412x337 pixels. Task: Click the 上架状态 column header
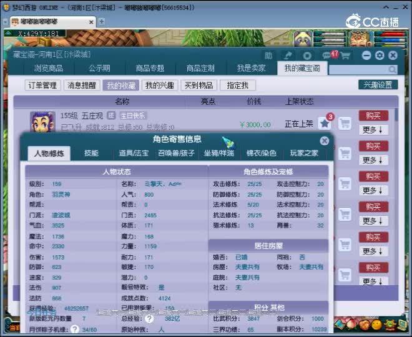point(299,101)
